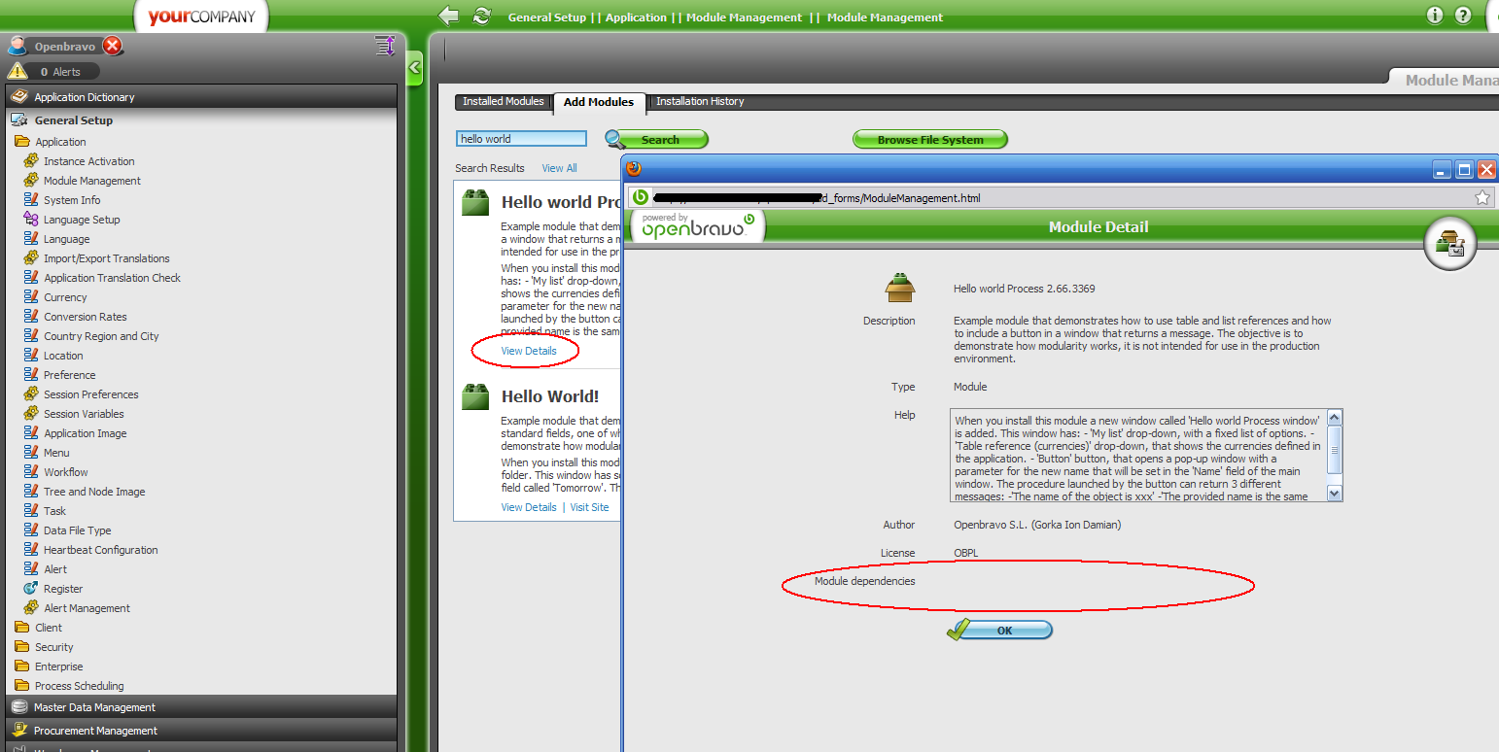
Task: Expand the Procurement Management section
Action: [202, 731]
